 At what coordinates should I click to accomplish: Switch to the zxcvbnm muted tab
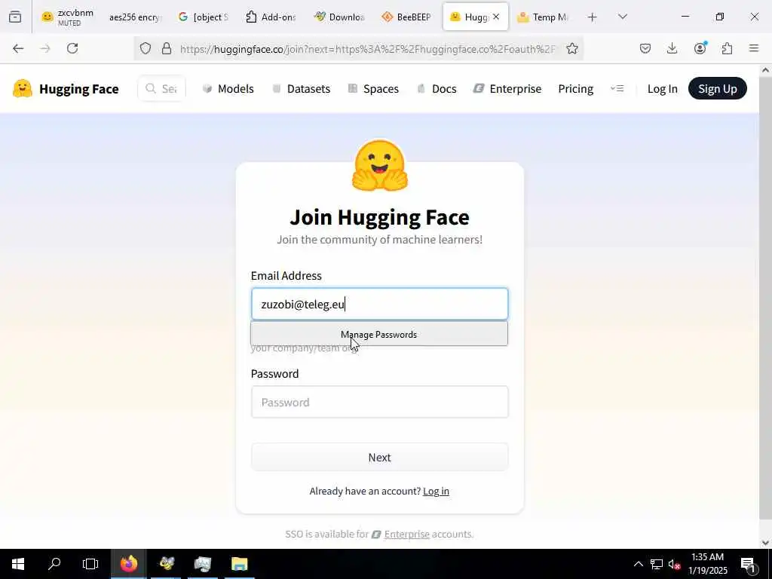point(67,17)
